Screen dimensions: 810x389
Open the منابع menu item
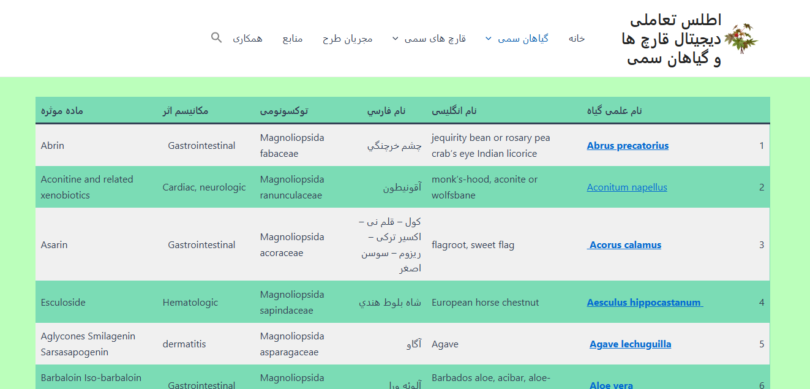point(292,39)
